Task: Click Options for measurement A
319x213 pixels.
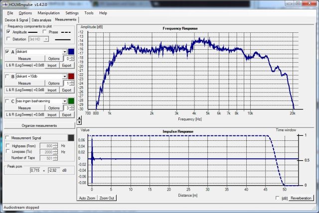Action: point(54,59)
